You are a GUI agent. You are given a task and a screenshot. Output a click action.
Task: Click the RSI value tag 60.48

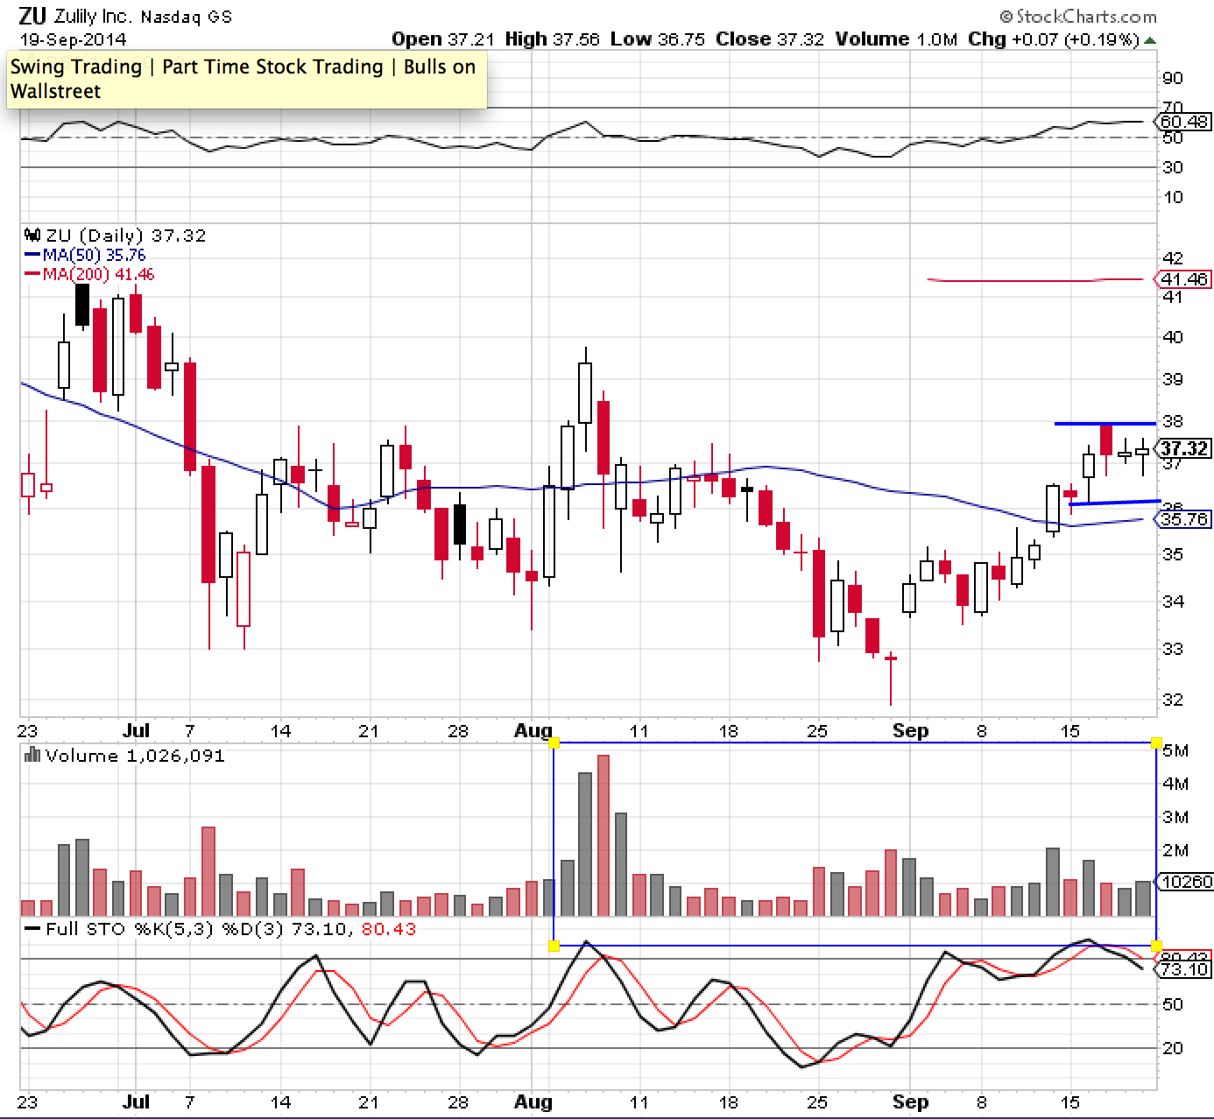pyautogui.click(x=1184, y=122)
